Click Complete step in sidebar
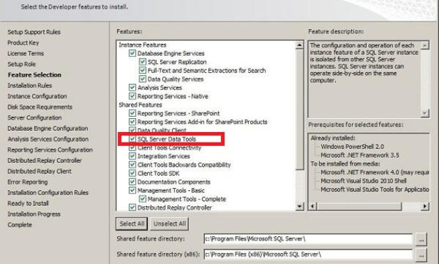The width and height of the screenshot is (439, 264). (x=20, y=224)
